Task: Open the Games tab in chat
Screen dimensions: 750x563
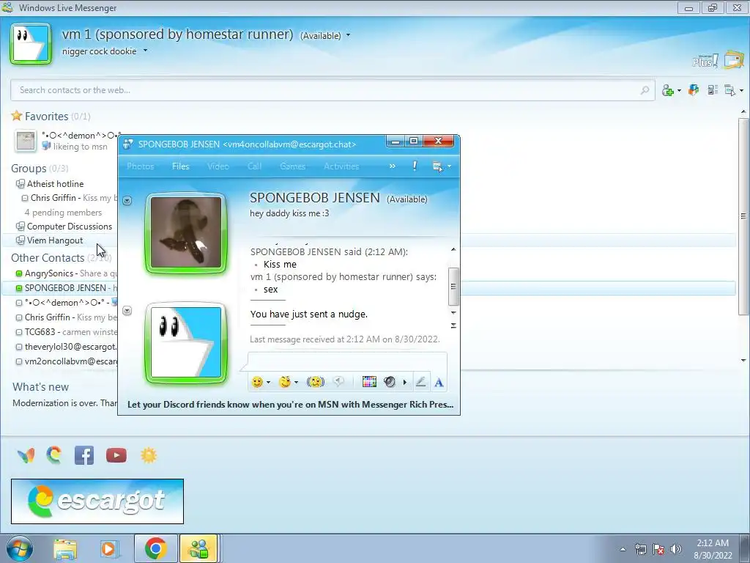Action: (x=292, y=166)
